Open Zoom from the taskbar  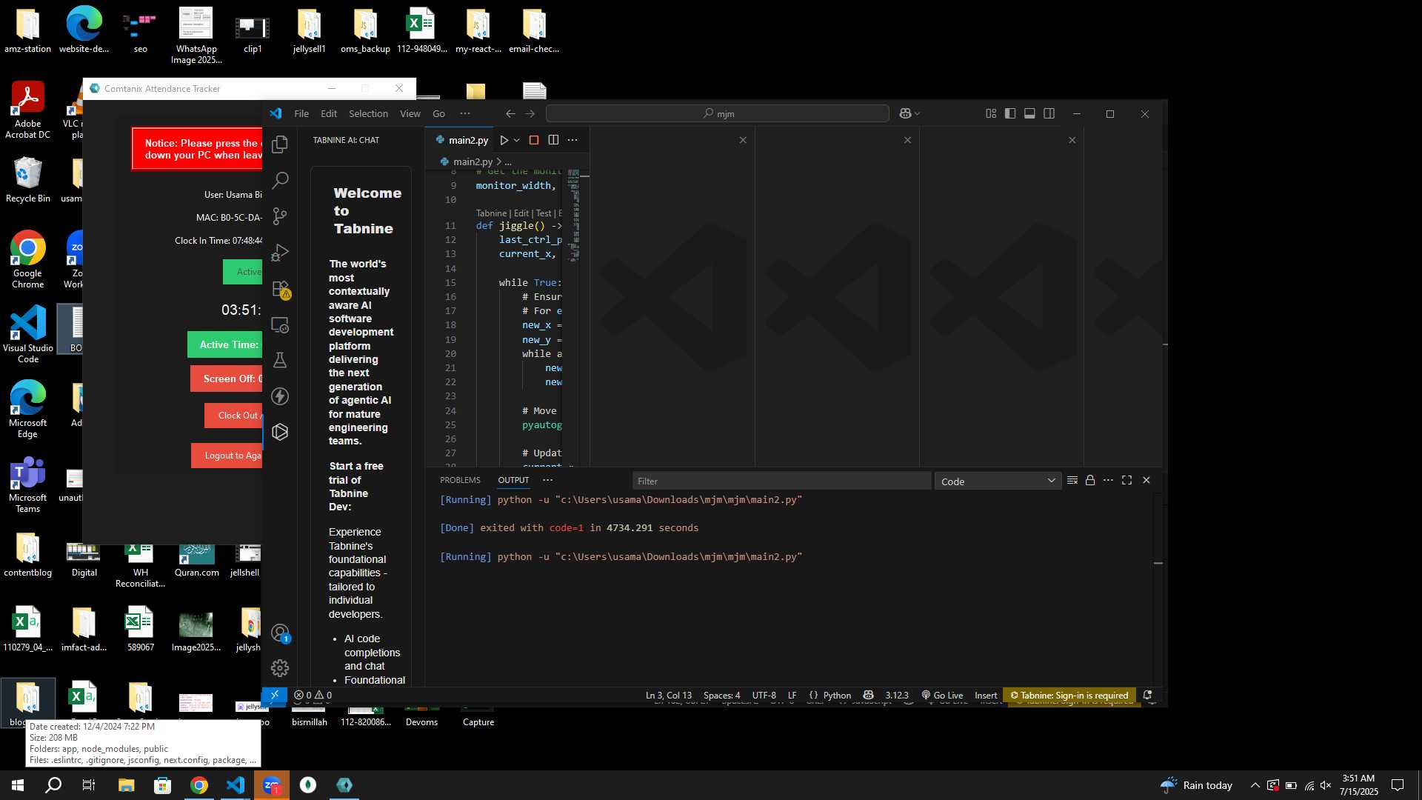(271, 785)
